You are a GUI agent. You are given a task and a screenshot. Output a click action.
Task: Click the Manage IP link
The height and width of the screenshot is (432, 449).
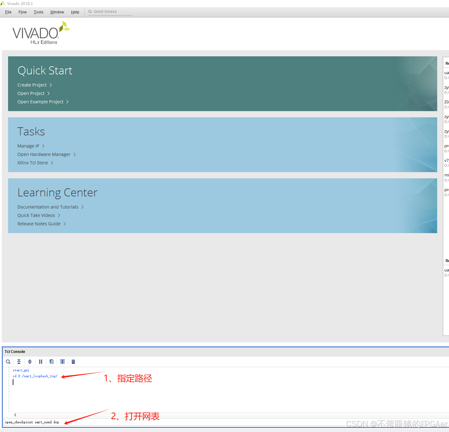point(28,146)
